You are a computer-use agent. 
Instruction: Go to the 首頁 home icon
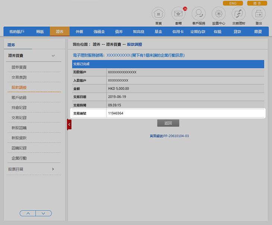(158, 14)
